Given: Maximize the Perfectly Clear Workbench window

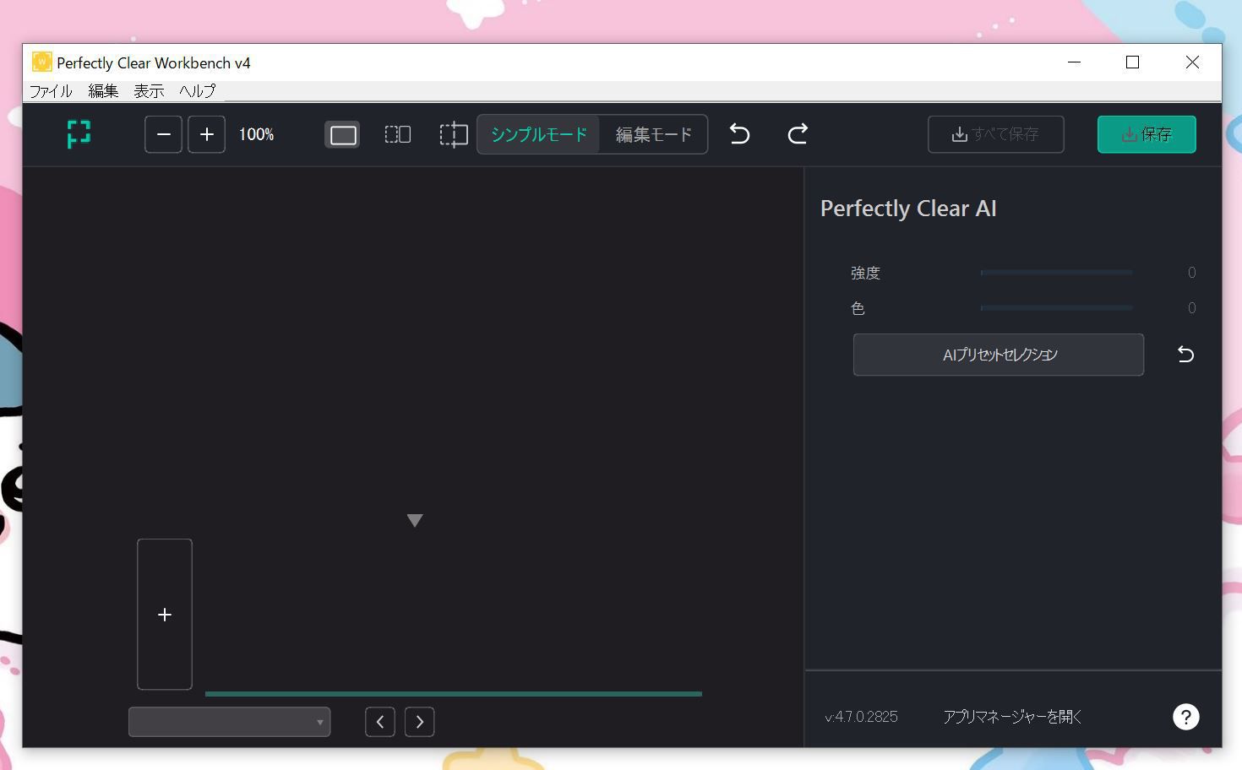Looking at the screenshot, I should 1133,62.
